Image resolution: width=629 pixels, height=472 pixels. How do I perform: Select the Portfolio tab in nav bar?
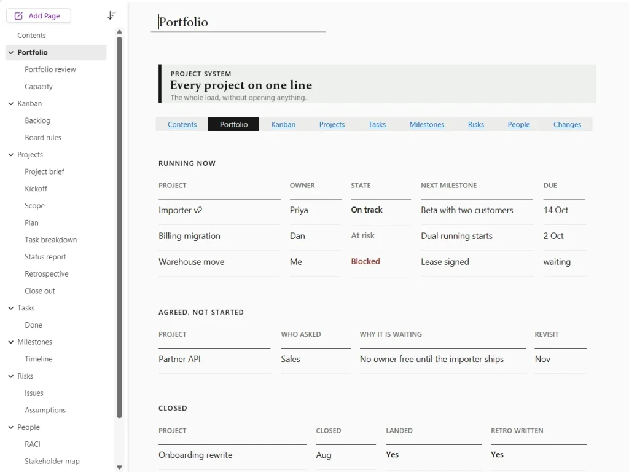(x=233, y=124)
